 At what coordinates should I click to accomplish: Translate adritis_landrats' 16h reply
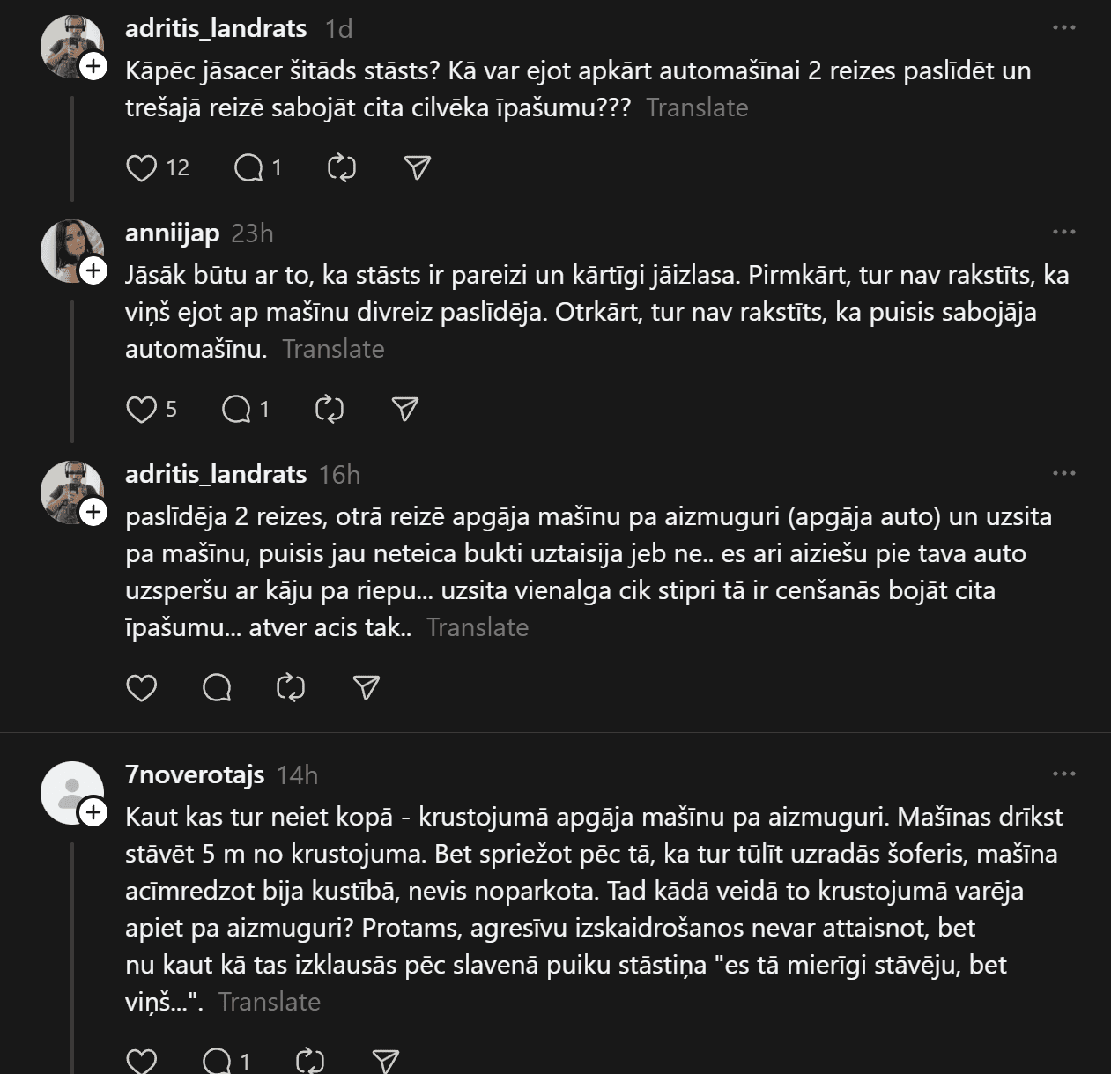click(x=478, y=627)
